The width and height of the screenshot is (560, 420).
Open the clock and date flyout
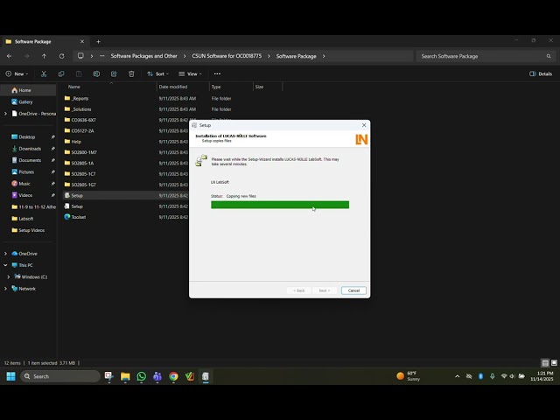click(x=542, y=376)
